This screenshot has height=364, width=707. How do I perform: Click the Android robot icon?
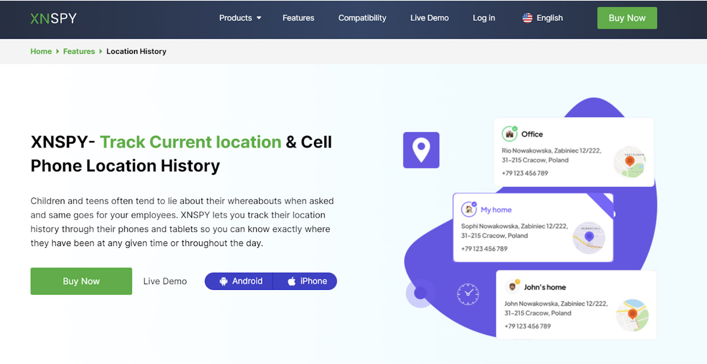point(223,281)
